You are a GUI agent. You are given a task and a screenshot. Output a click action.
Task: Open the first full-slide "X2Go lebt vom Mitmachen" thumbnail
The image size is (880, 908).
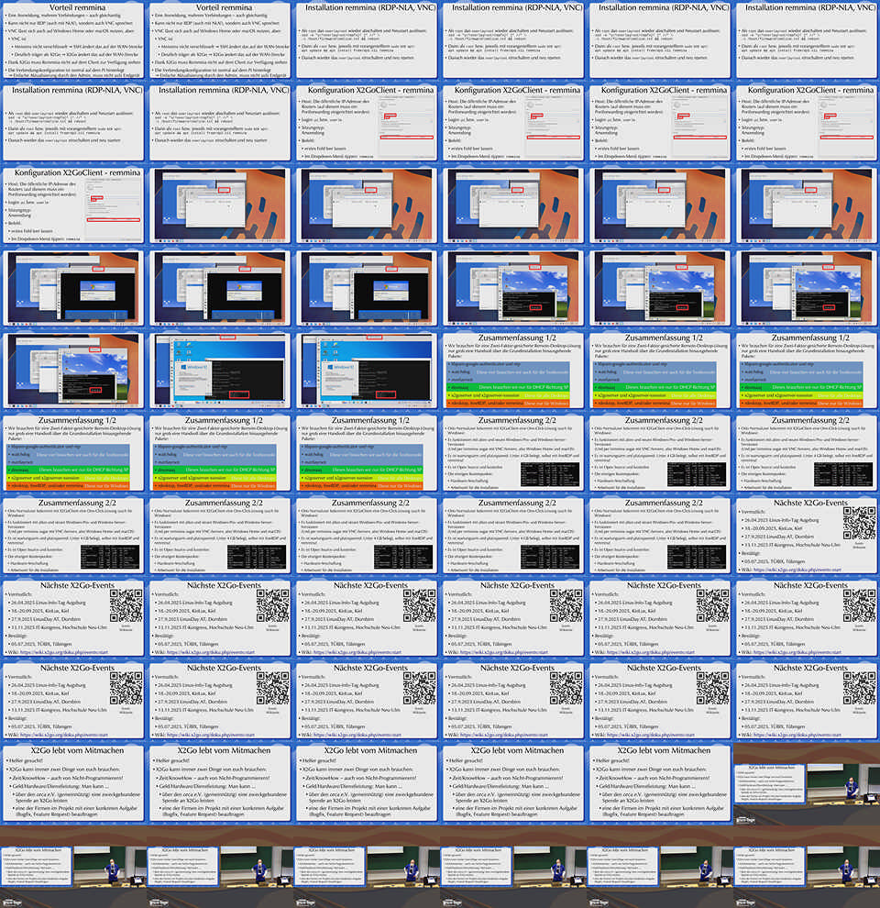pos(73,783)
